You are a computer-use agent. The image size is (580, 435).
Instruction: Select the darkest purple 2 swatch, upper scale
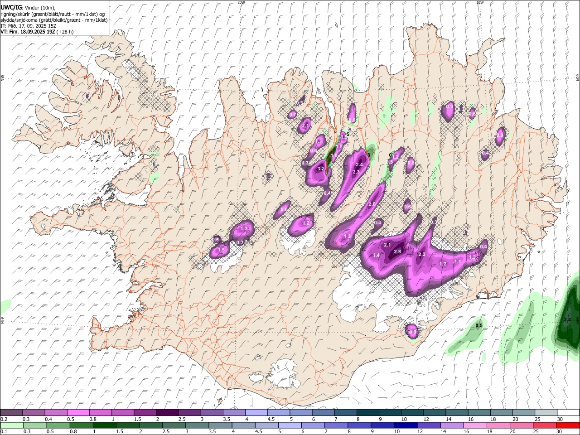click(x=167, y=413)
